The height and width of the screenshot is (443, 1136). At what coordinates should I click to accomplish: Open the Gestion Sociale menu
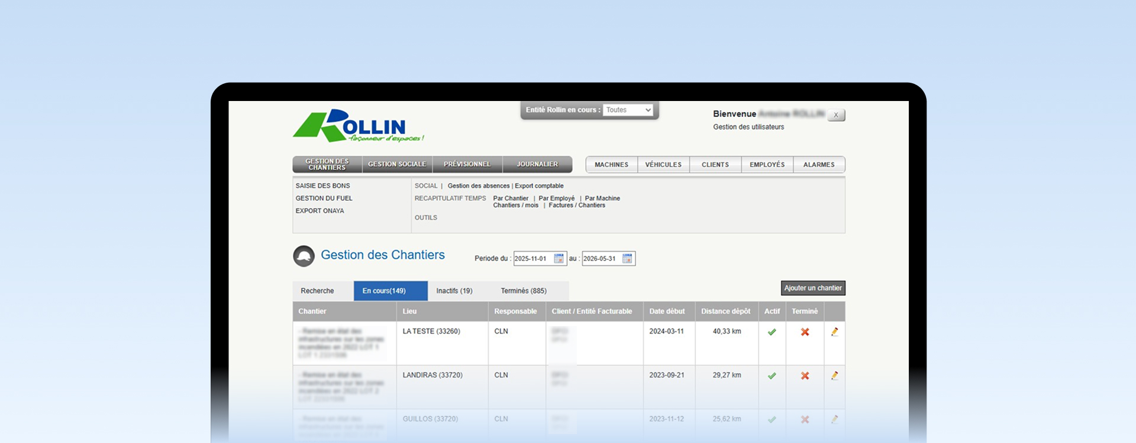397,164
